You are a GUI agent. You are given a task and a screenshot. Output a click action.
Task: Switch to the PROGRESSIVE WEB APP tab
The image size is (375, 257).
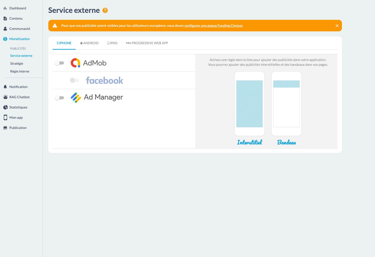(147, 43)
